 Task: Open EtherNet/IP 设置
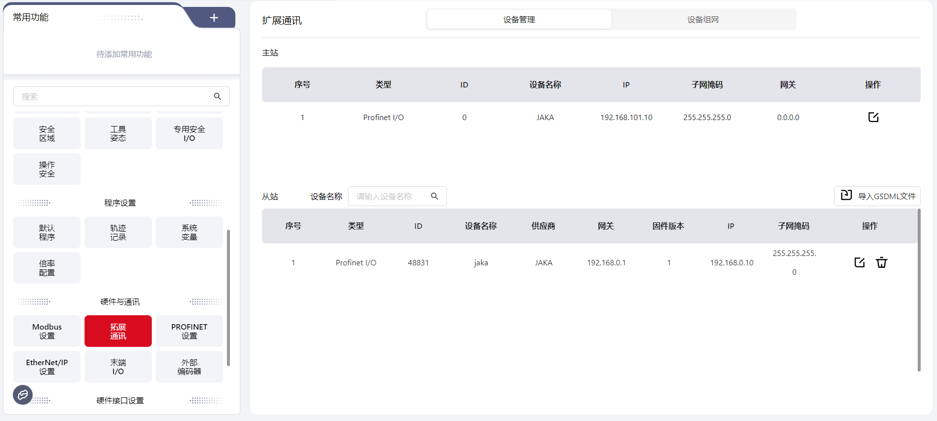click(x=47, y=367)
